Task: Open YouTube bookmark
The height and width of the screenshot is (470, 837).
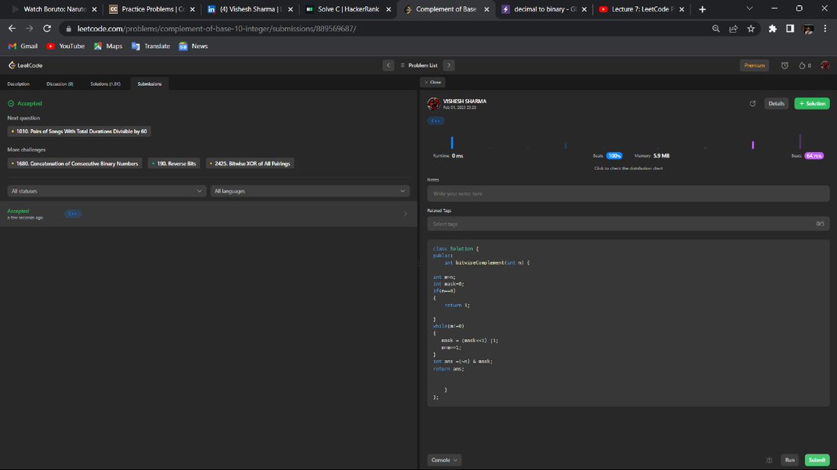Action: [66, 46]
